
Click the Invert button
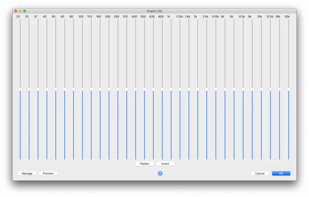165,164
